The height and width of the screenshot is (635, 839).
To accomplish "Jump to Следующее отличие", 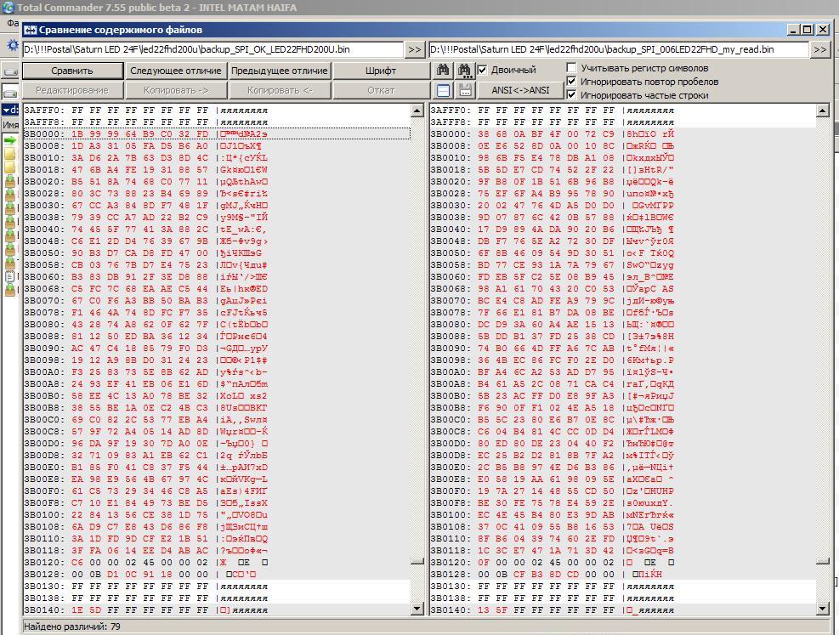I will pos(177,71).
